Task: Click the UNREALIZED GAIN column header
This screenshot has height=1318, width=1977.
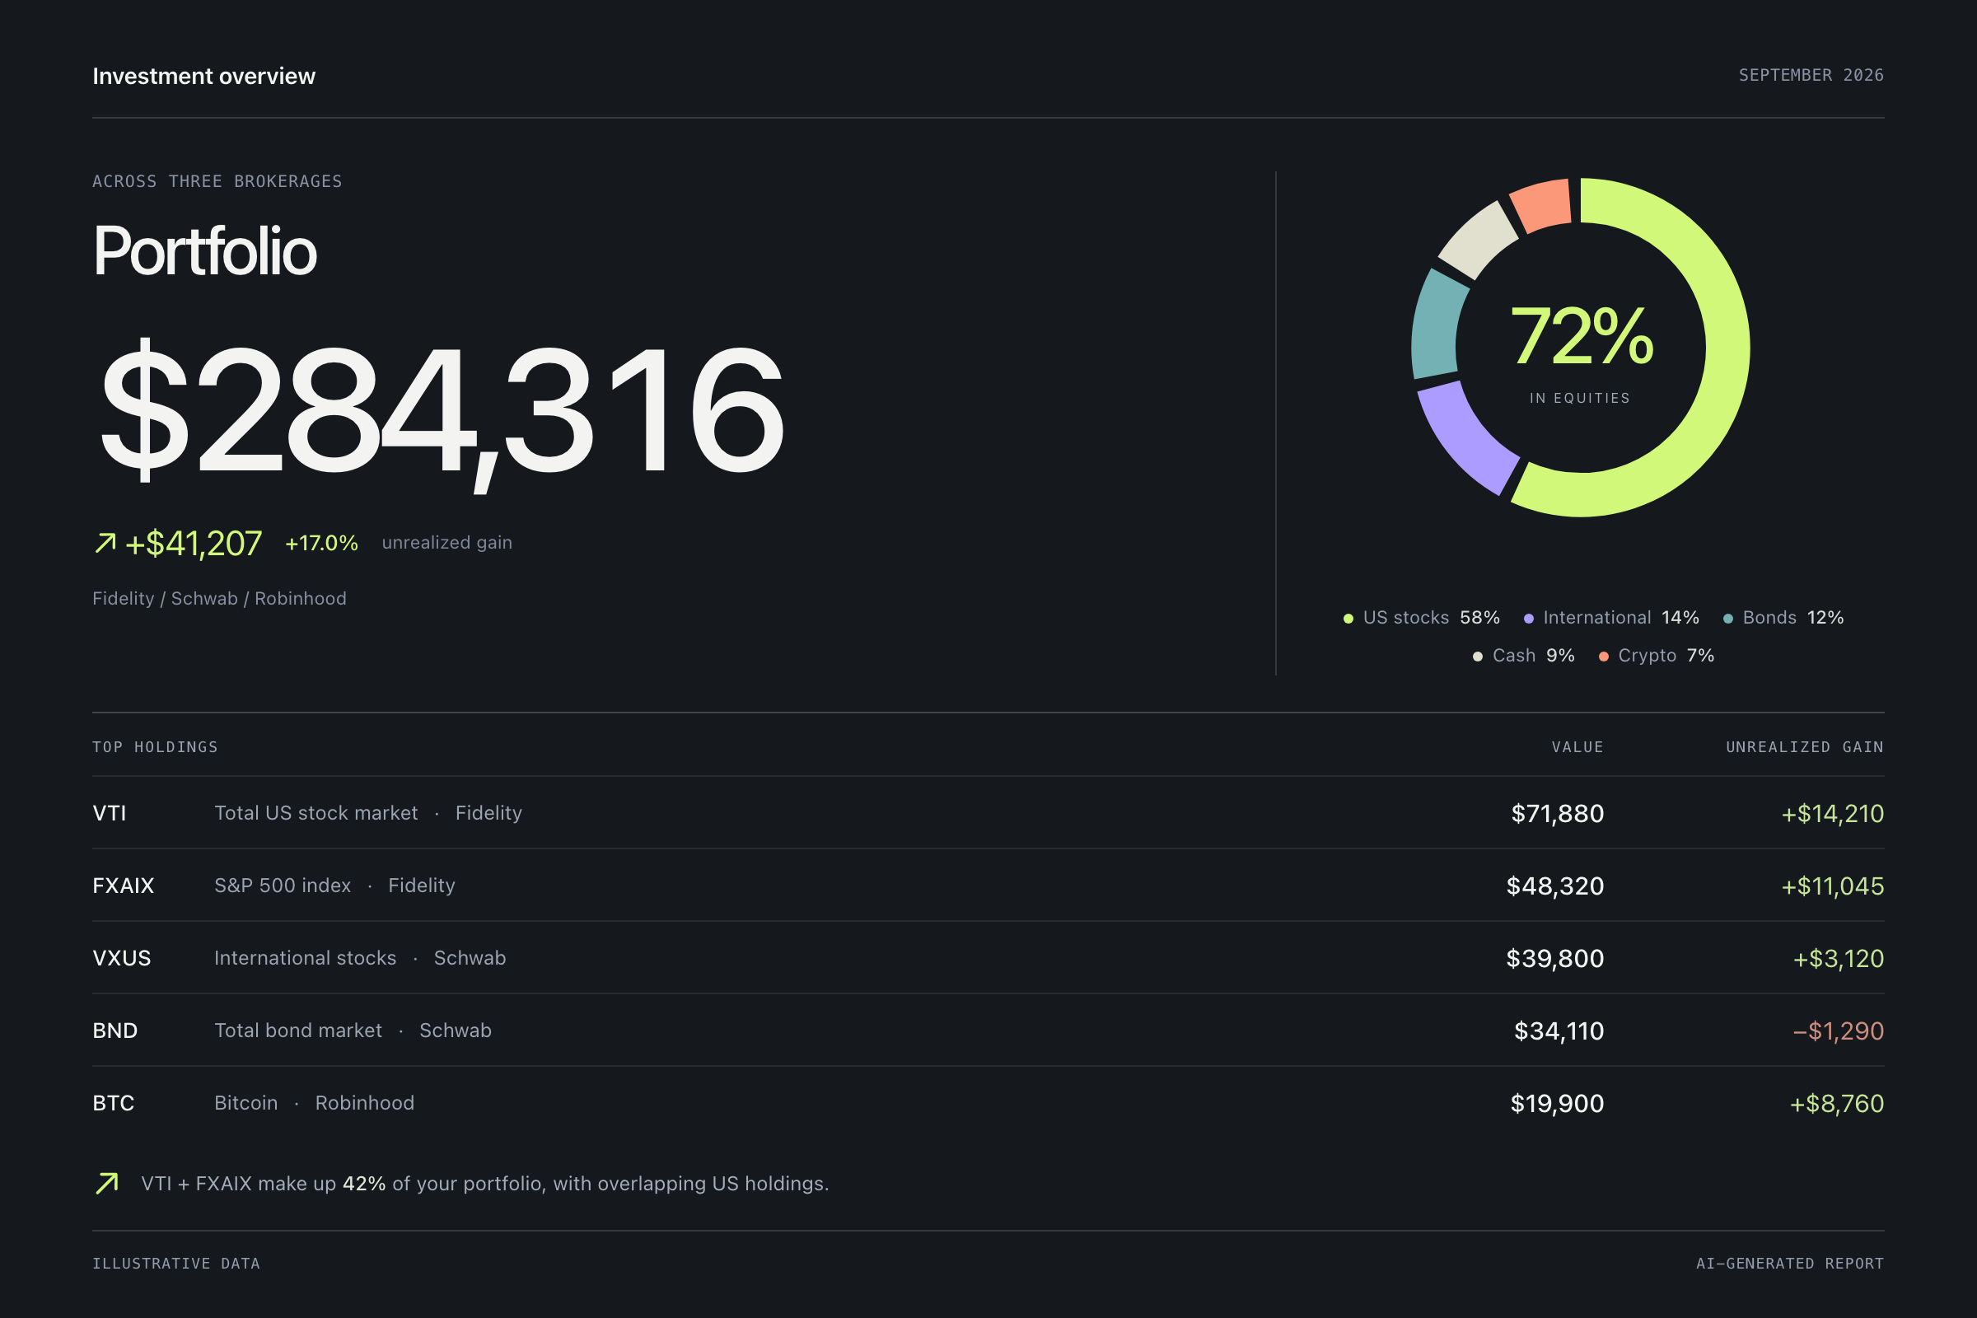Action: tap(1805, 747)
